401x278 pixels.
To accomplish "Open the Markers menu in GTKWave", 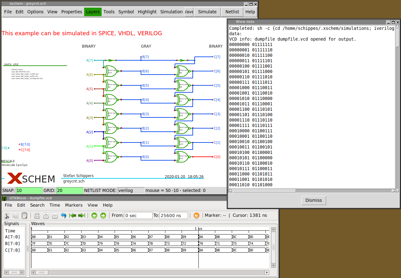I will (x=74, y=205).
